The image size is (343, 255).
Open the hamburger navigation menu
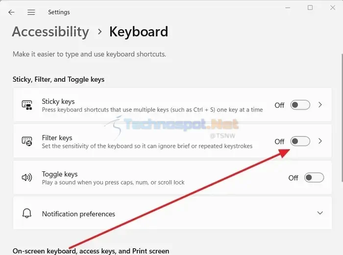[31, 12]
